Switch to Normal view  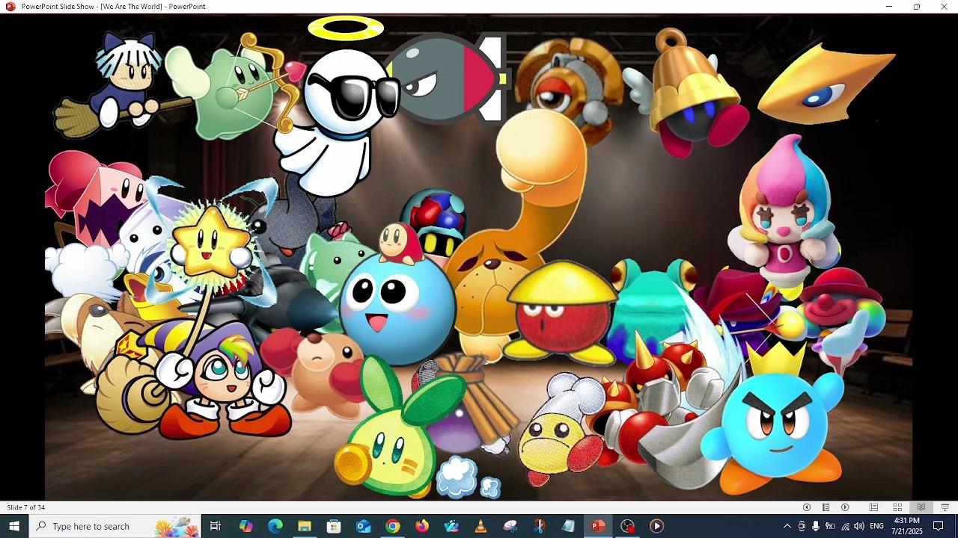(x=873, y=507)
